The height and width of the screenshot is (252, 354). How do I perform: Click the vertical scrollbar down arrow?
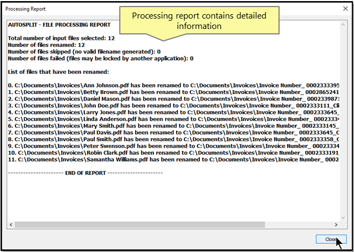tap(343, 218)
